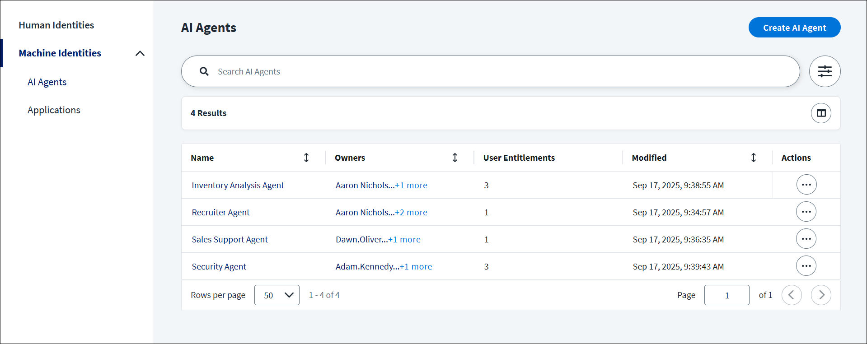Image resolution: width=867 pixels, height=344 pixels.
Task: Show +2 more owners for Recruiter Agent
Action: click(411, 212)
